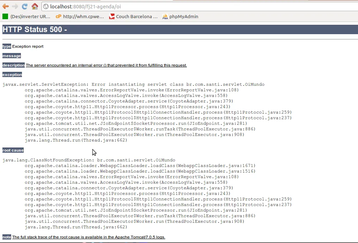Viewport: 358px width, 243px height.
Task: Click the 'exception' label
Action: pos(12,75)
